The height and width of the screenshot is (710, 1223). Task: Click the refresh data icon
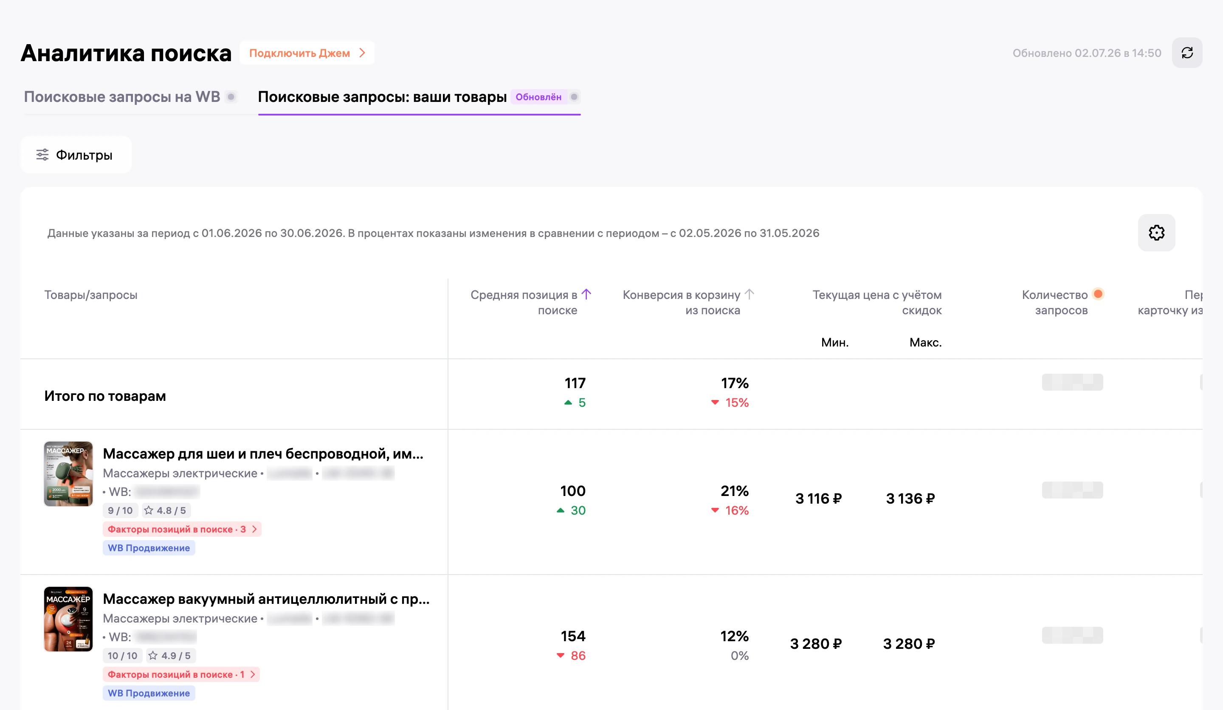coord(1186,53)
